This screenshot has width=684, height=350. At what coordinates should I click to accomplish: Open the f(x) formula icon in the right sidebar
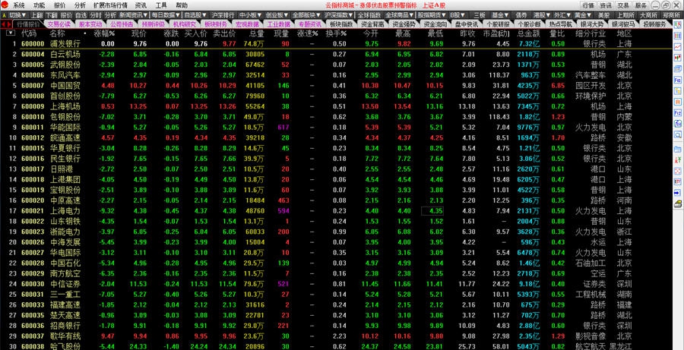pyautogui.click(x=677, y=124)
